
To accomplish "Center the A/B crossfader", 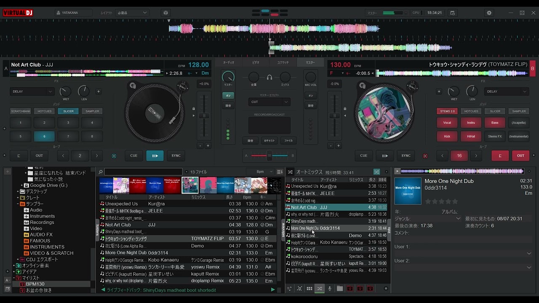I will click(269, 156).
